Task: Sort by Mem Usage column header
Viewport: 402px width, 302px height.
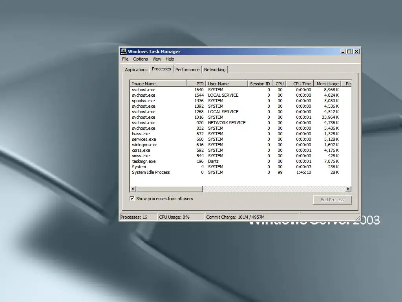Action: pos(327,84)
